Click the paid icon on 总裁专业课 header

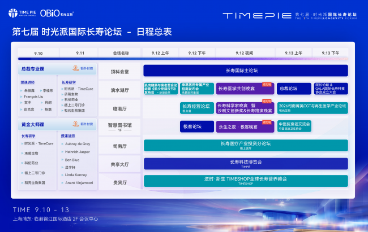[75, 68]
